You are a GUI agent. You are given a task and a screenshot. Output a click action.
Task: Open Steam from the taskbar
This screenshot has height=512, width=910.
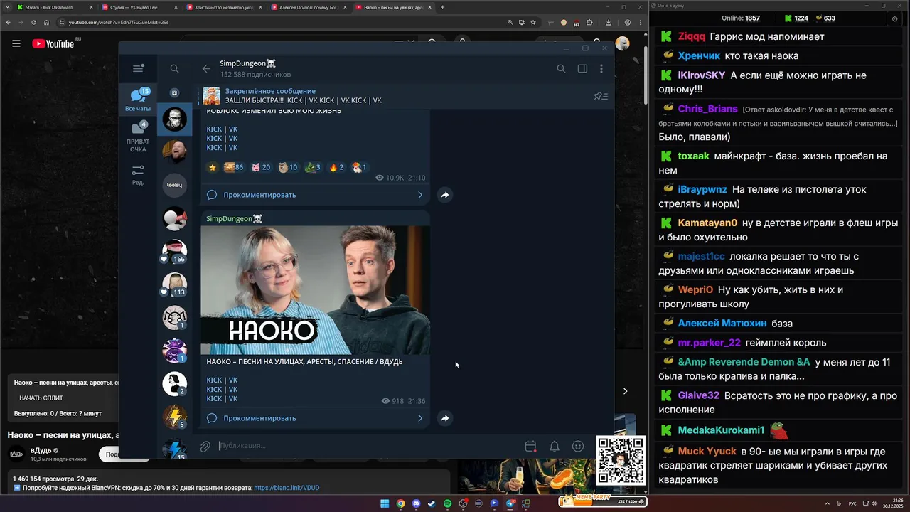432,503
